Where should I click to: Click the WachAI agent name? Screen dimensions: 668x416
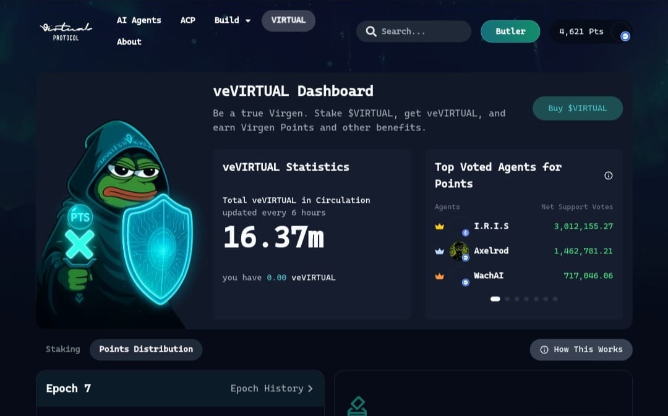(x=489, y=276)
